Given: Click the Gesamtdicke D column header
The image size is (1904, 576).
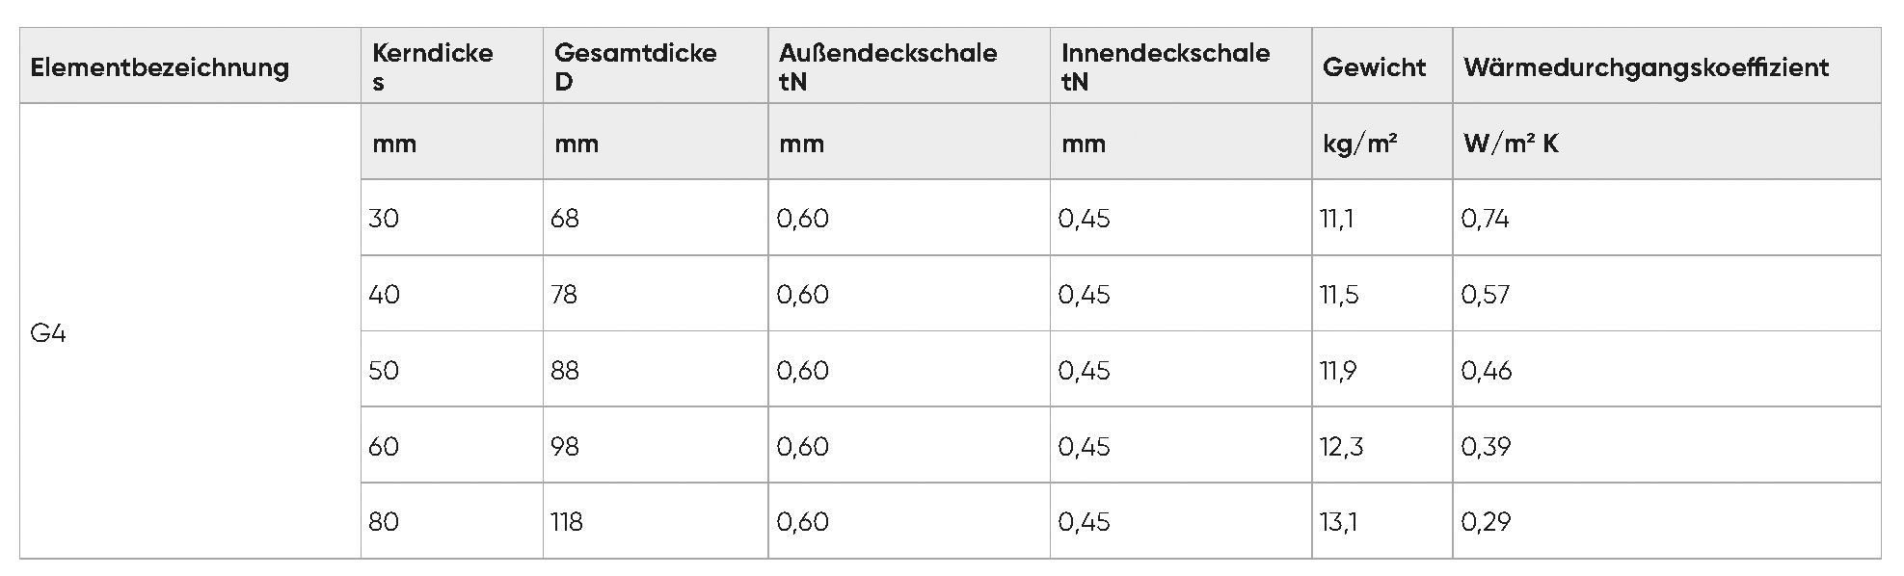Looking at the screenshot, I should click(635, 67).
